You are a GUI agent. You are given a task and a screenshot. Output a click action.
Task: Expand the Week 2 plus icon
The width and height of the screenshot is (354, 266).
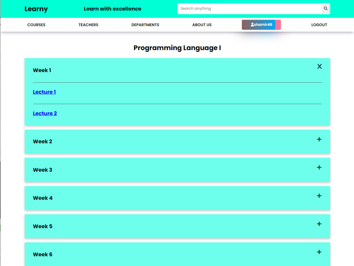(319, 139)
